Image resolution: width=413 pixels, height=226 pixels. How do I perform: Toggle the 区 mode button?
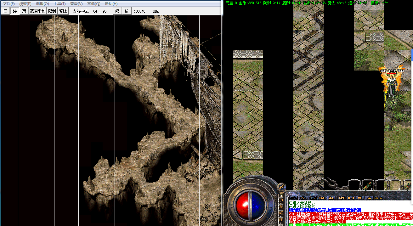pyautogui.click(x=5, y=11)
